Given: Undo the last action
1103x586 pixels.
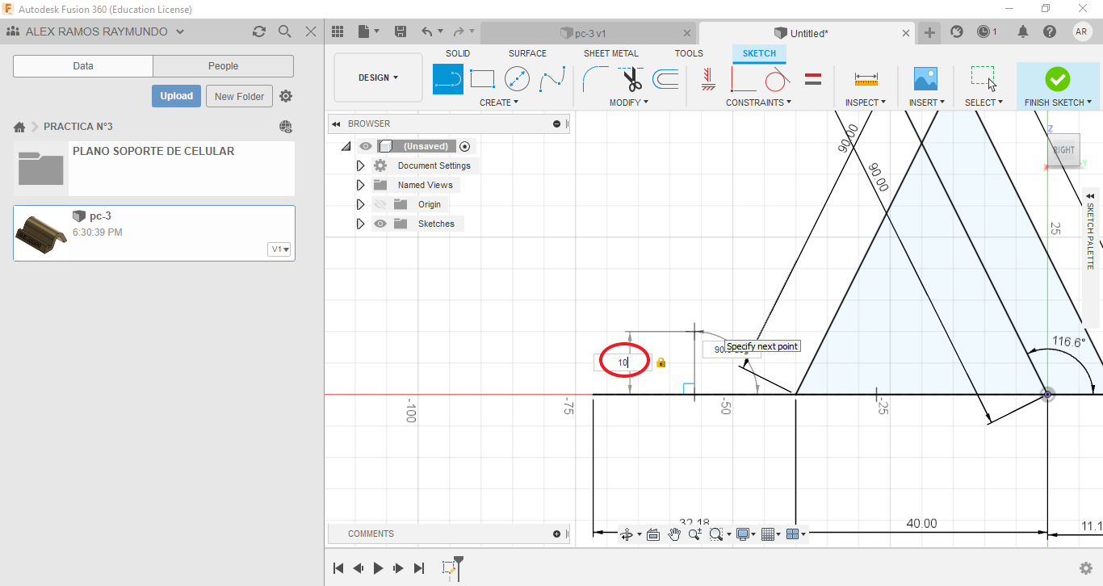Looking at the screenshot, I should (x=427, y=31).
